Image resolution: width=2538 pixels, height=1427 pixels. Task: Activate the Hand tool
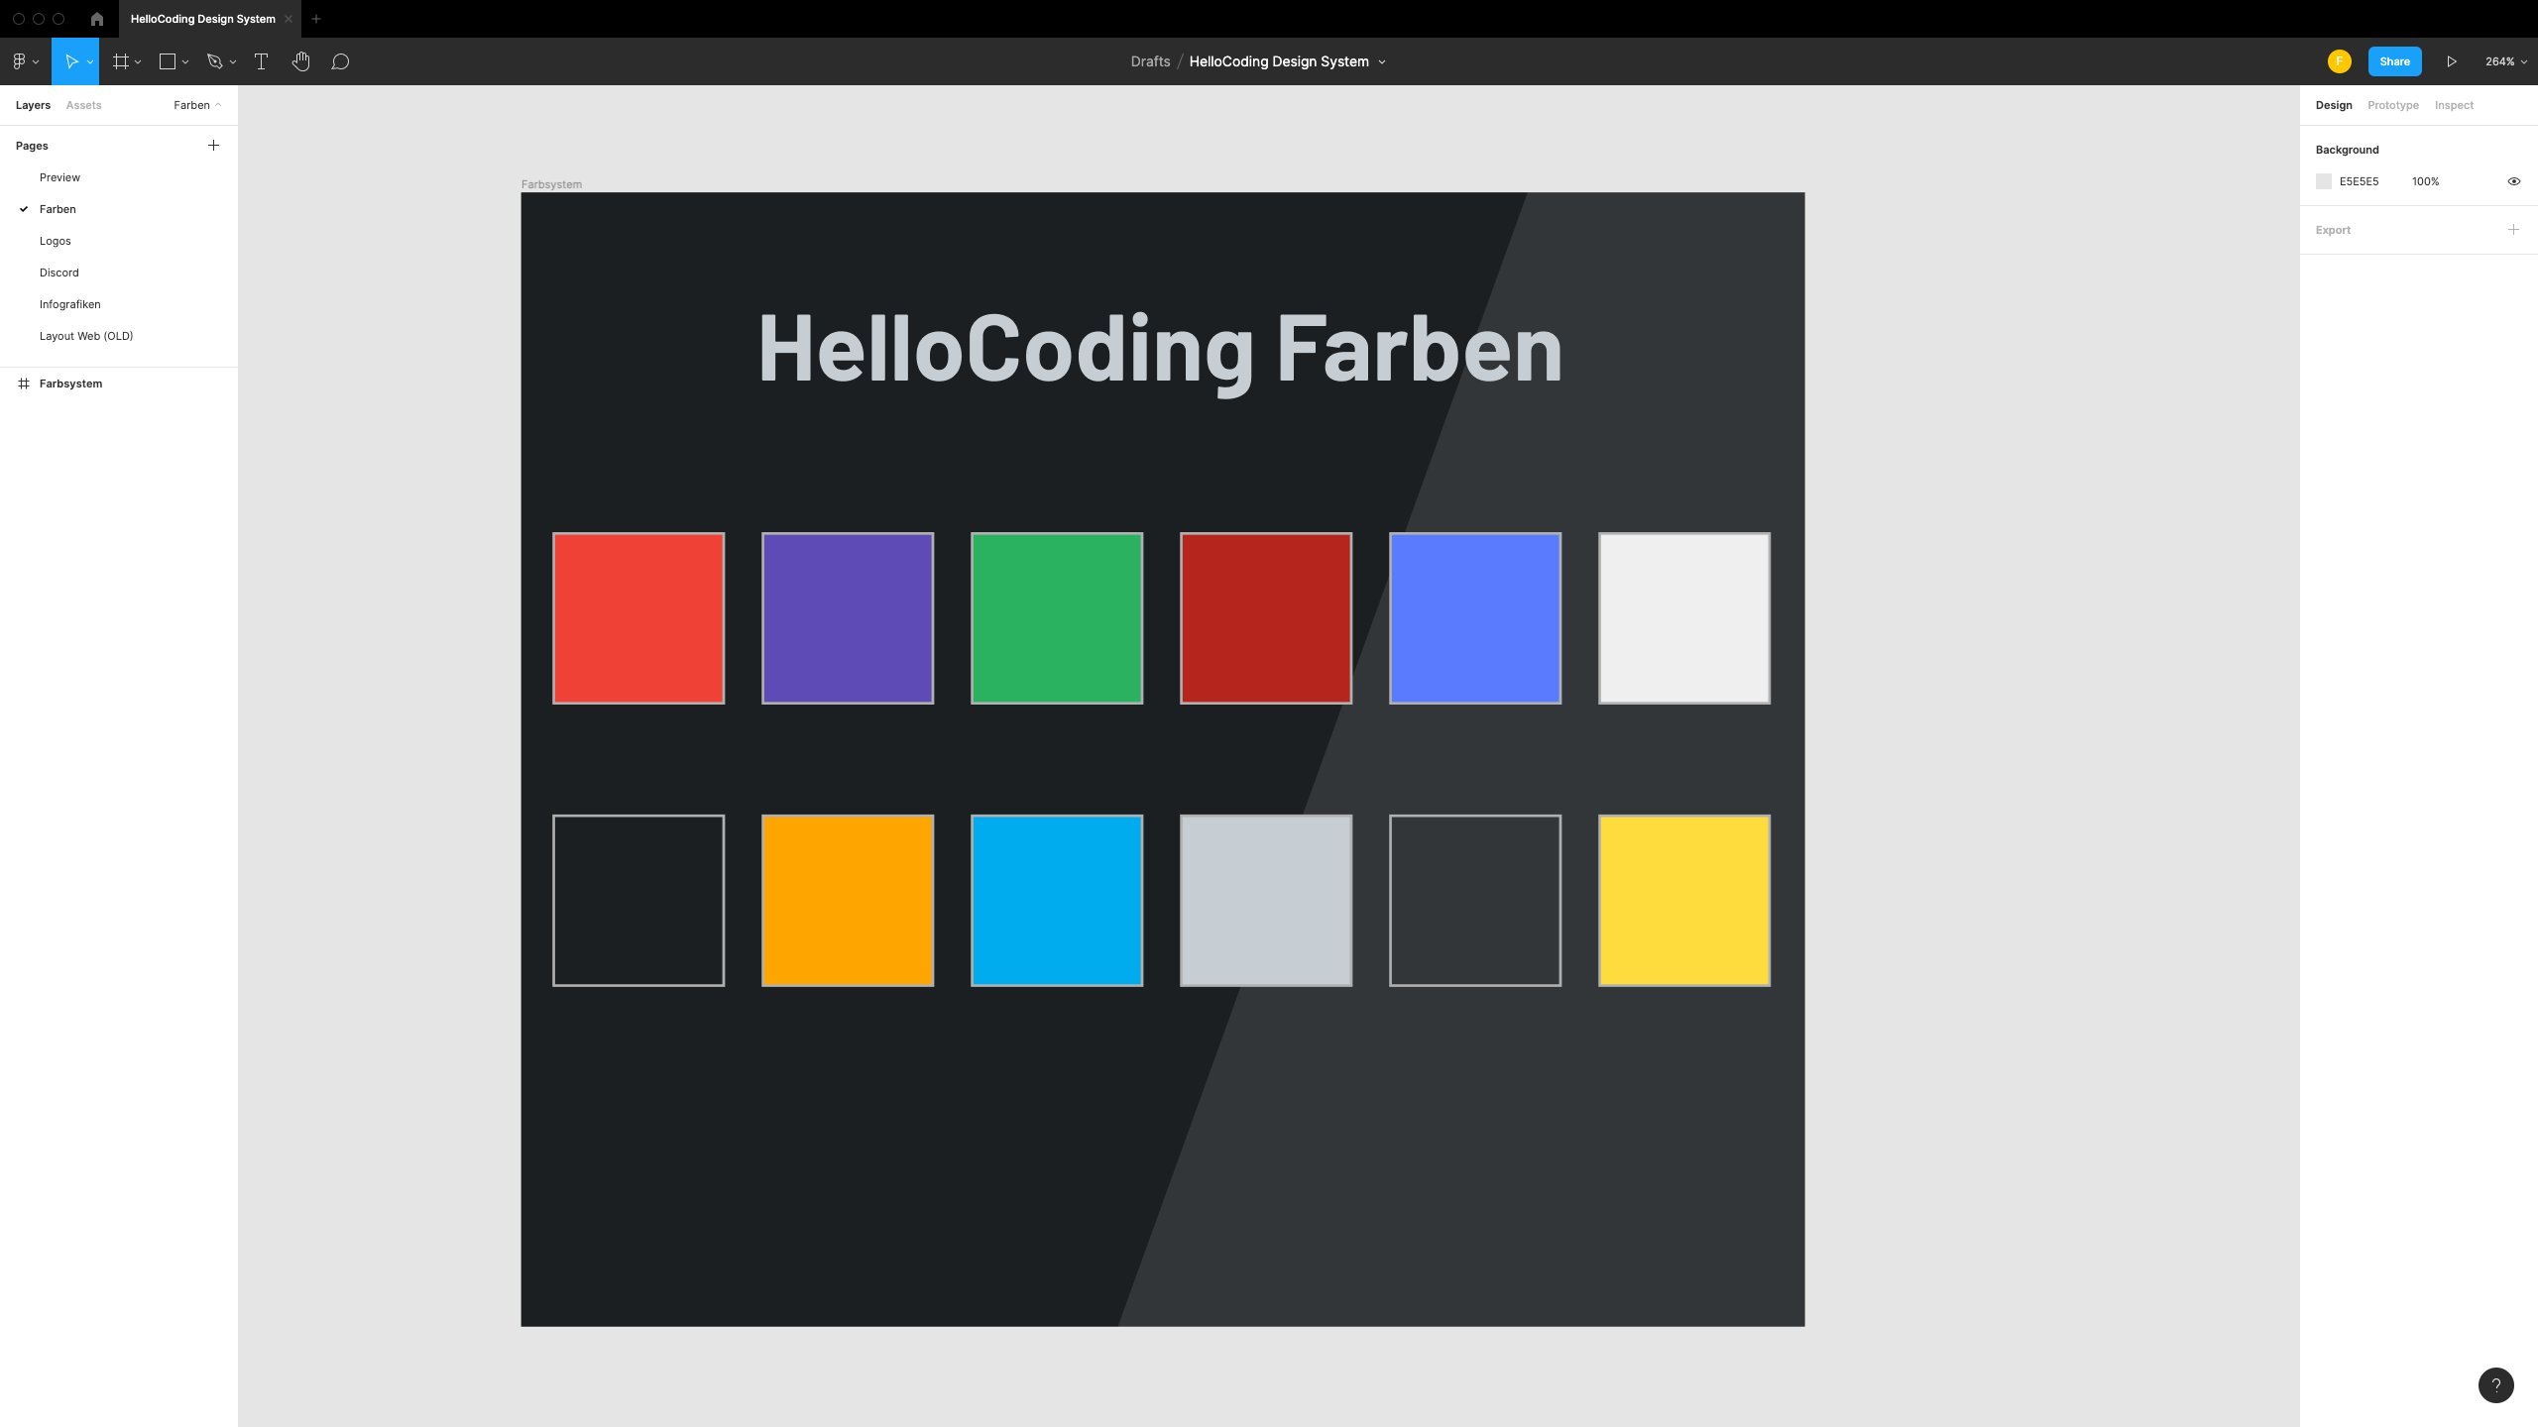tap(300, 60)
